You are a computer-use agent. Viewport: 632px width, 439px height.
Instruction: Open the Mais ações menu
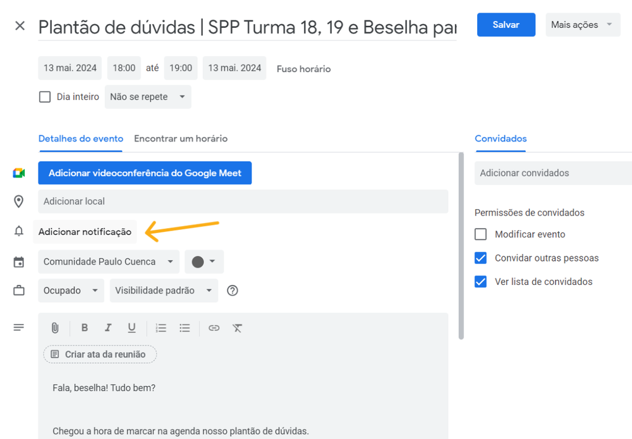click(x=582, y=25)
